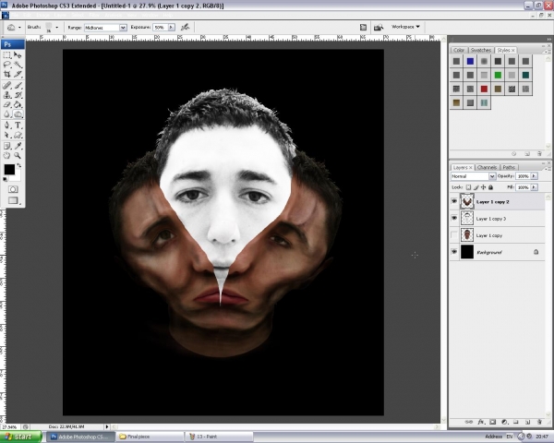The height and width of the screenshot is (443, 554).
Task: Select the Magic Wand tool
Action: pyautogui.click(x=18, y=65)
